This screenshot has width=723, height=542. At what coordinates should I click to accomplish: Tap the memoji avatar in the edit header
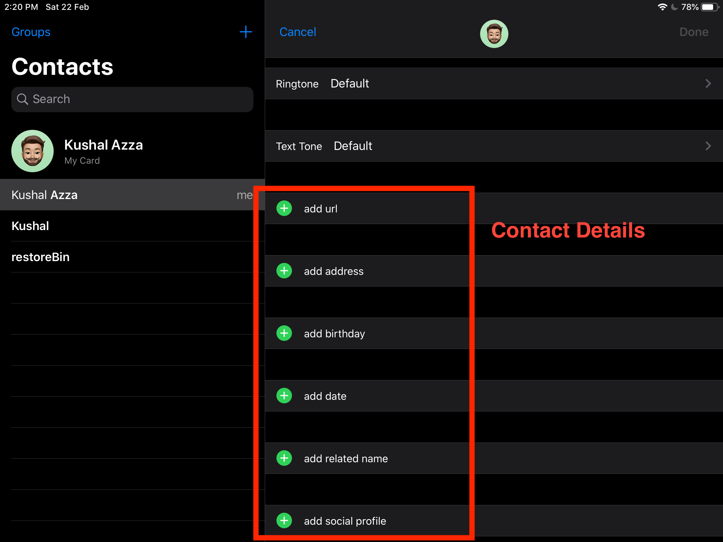pos(494,34)
